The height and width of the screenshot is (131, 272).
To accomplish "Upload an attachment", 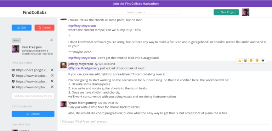I will tap(33, 114).
